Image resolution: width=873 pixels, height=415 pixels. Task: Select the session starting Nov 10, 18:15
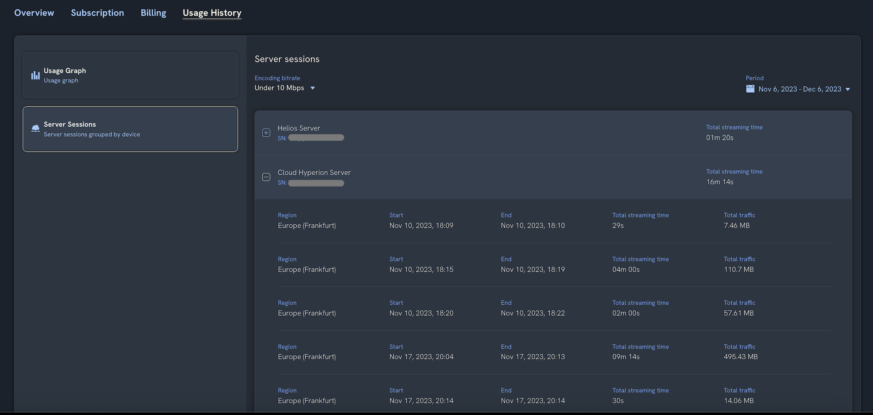pos(553,265)
